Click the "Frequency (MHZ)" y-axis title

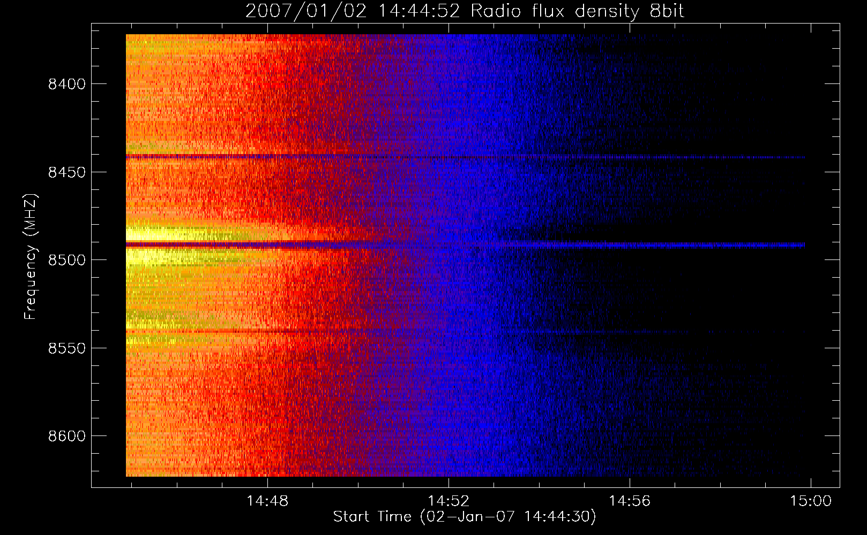pyautogui.click(x=31, y=256)
